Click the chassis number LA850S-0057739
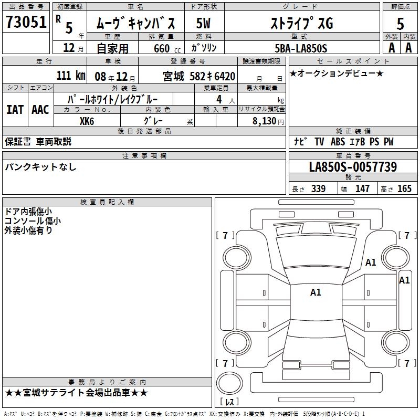 pos(353,167)
